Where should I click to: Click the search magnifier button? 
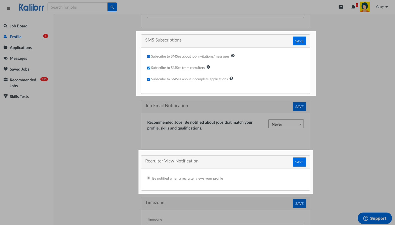tap(112, 7)
